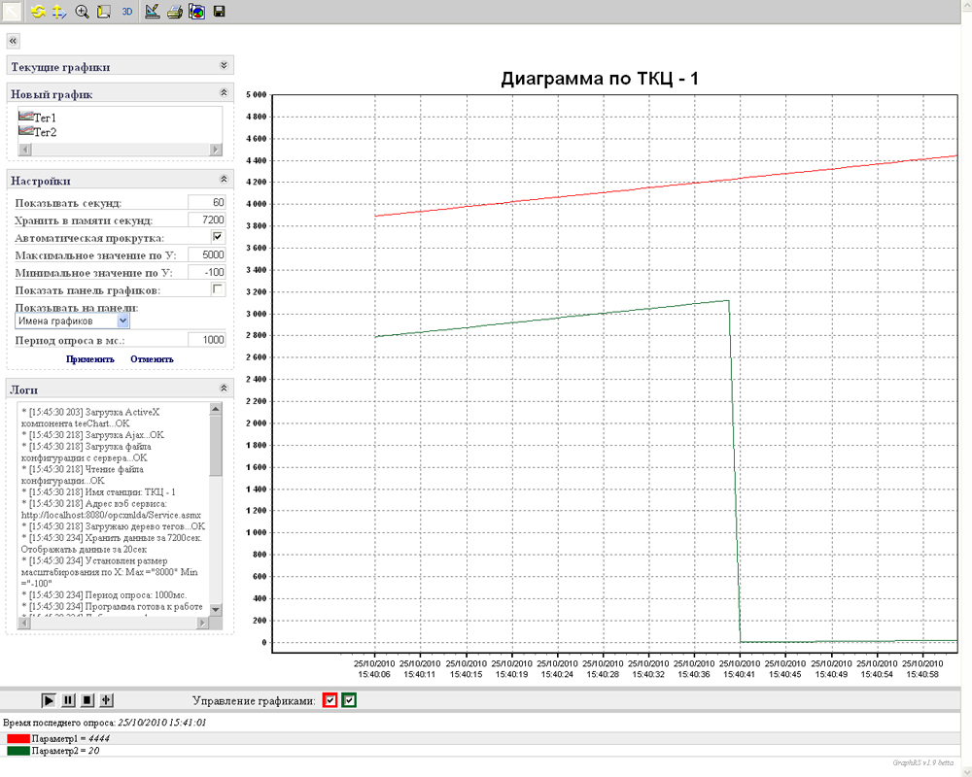Toggle the Автоматическая прокрутка checkbox
The height and width of the screenshot is (777, 972).
(x=218, y=237)
